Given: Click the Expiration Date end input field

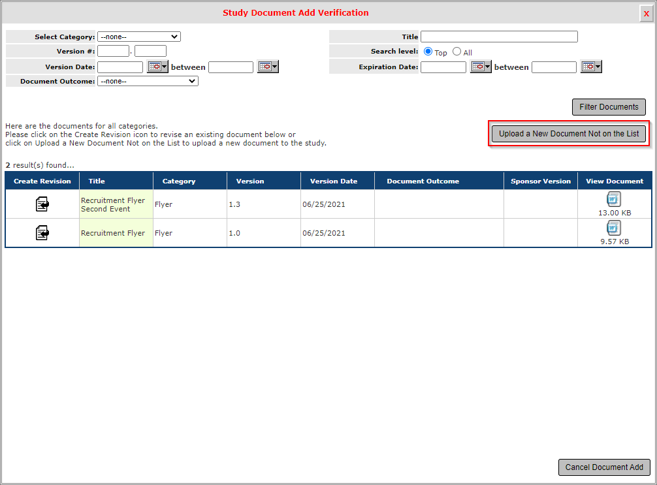Looking at the screenshot, I should [x=554, y=67].
